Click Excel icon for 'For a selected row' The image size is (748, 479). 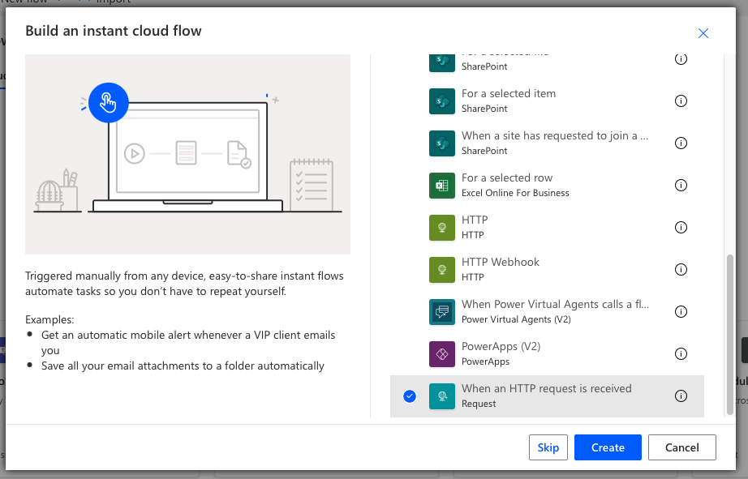441,186
